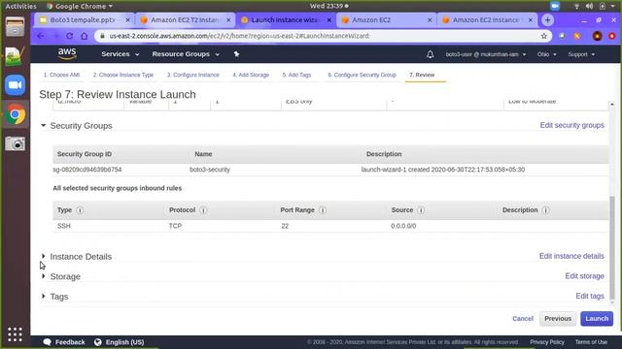Click security group ID sg-08209cd94639b6754
The image size is (622, 349).
(x=87, y=170)
